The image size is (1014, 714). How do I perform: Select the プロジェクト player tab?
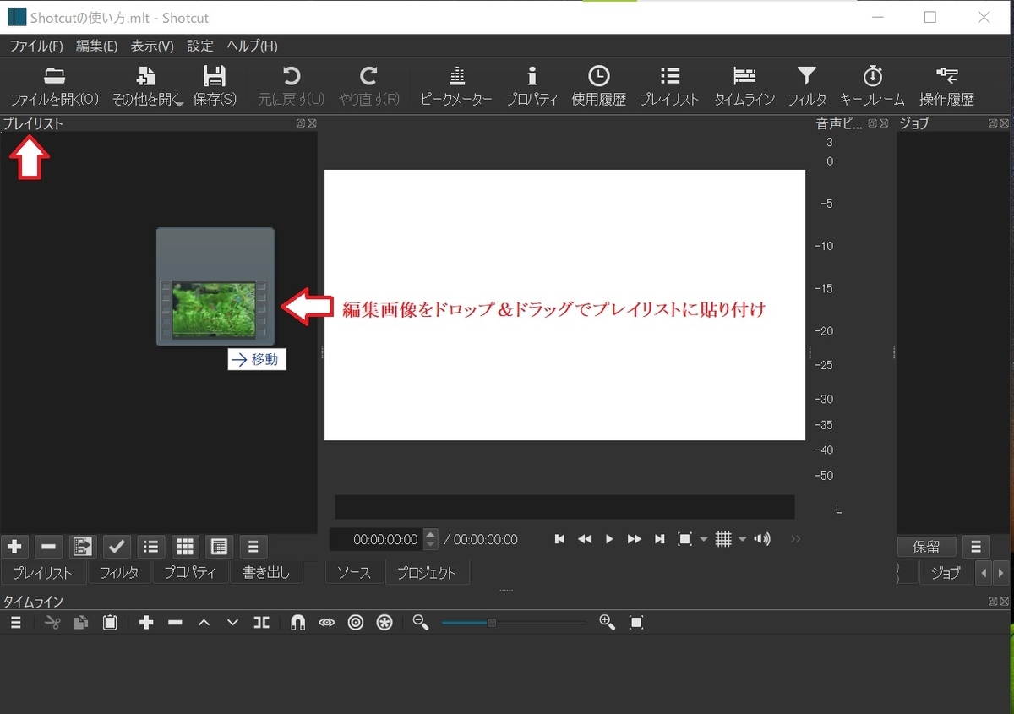tap(427, 572)
